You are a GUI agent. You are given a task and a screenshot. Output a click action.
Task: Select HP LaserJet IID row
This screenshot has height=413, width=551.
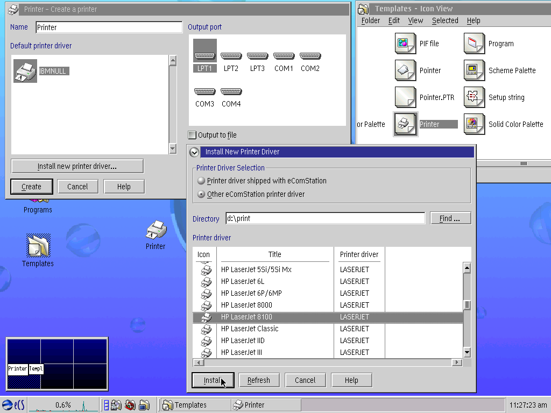(x=328, y=340)
